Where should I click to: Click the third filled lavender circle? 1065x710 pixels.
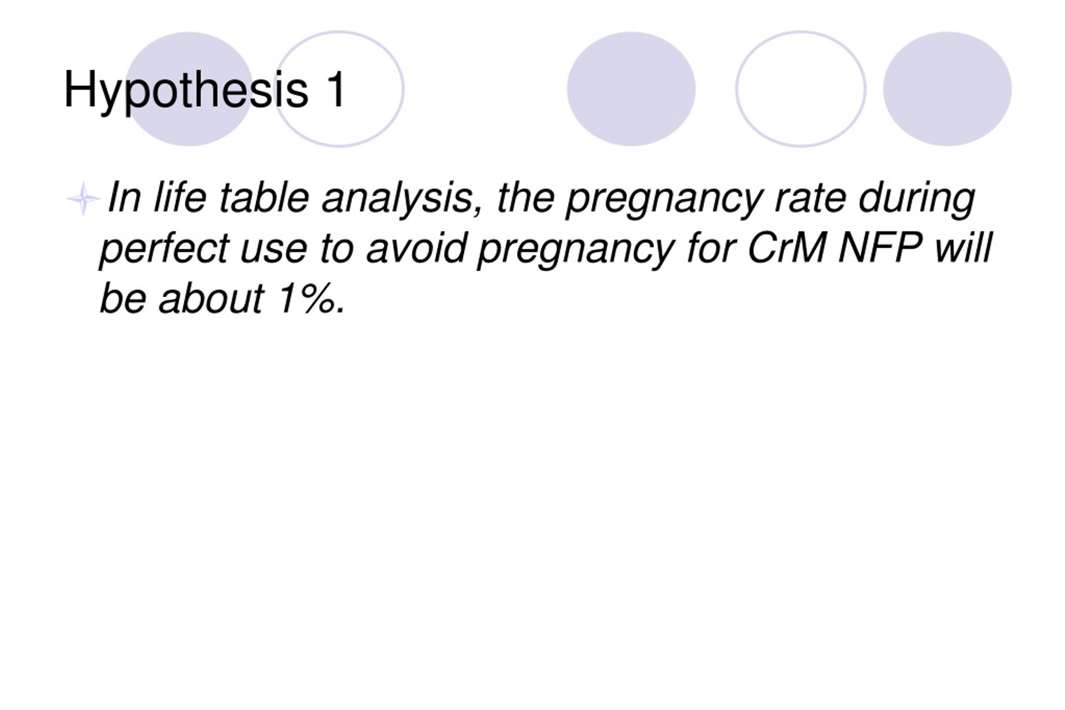click(631, 89)
